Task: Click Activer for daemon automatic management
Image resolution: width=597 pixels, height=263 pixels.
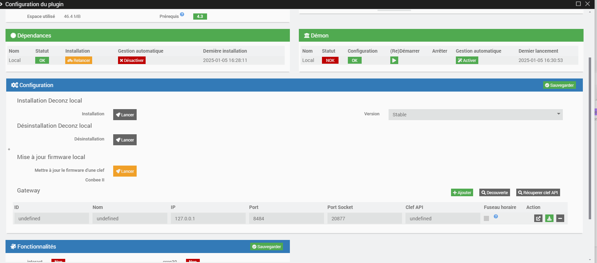Action: [x=467, y=60]
